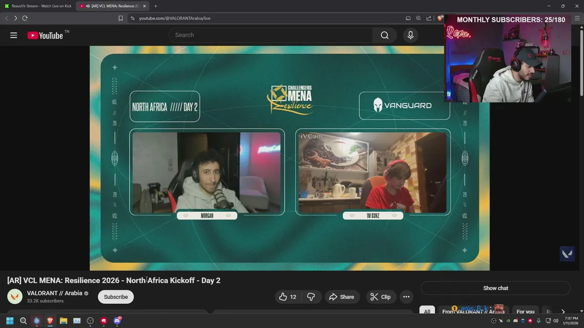Close the VCL MENA YouTube tab
584x328 pixels.
click(x=145, y=6)
